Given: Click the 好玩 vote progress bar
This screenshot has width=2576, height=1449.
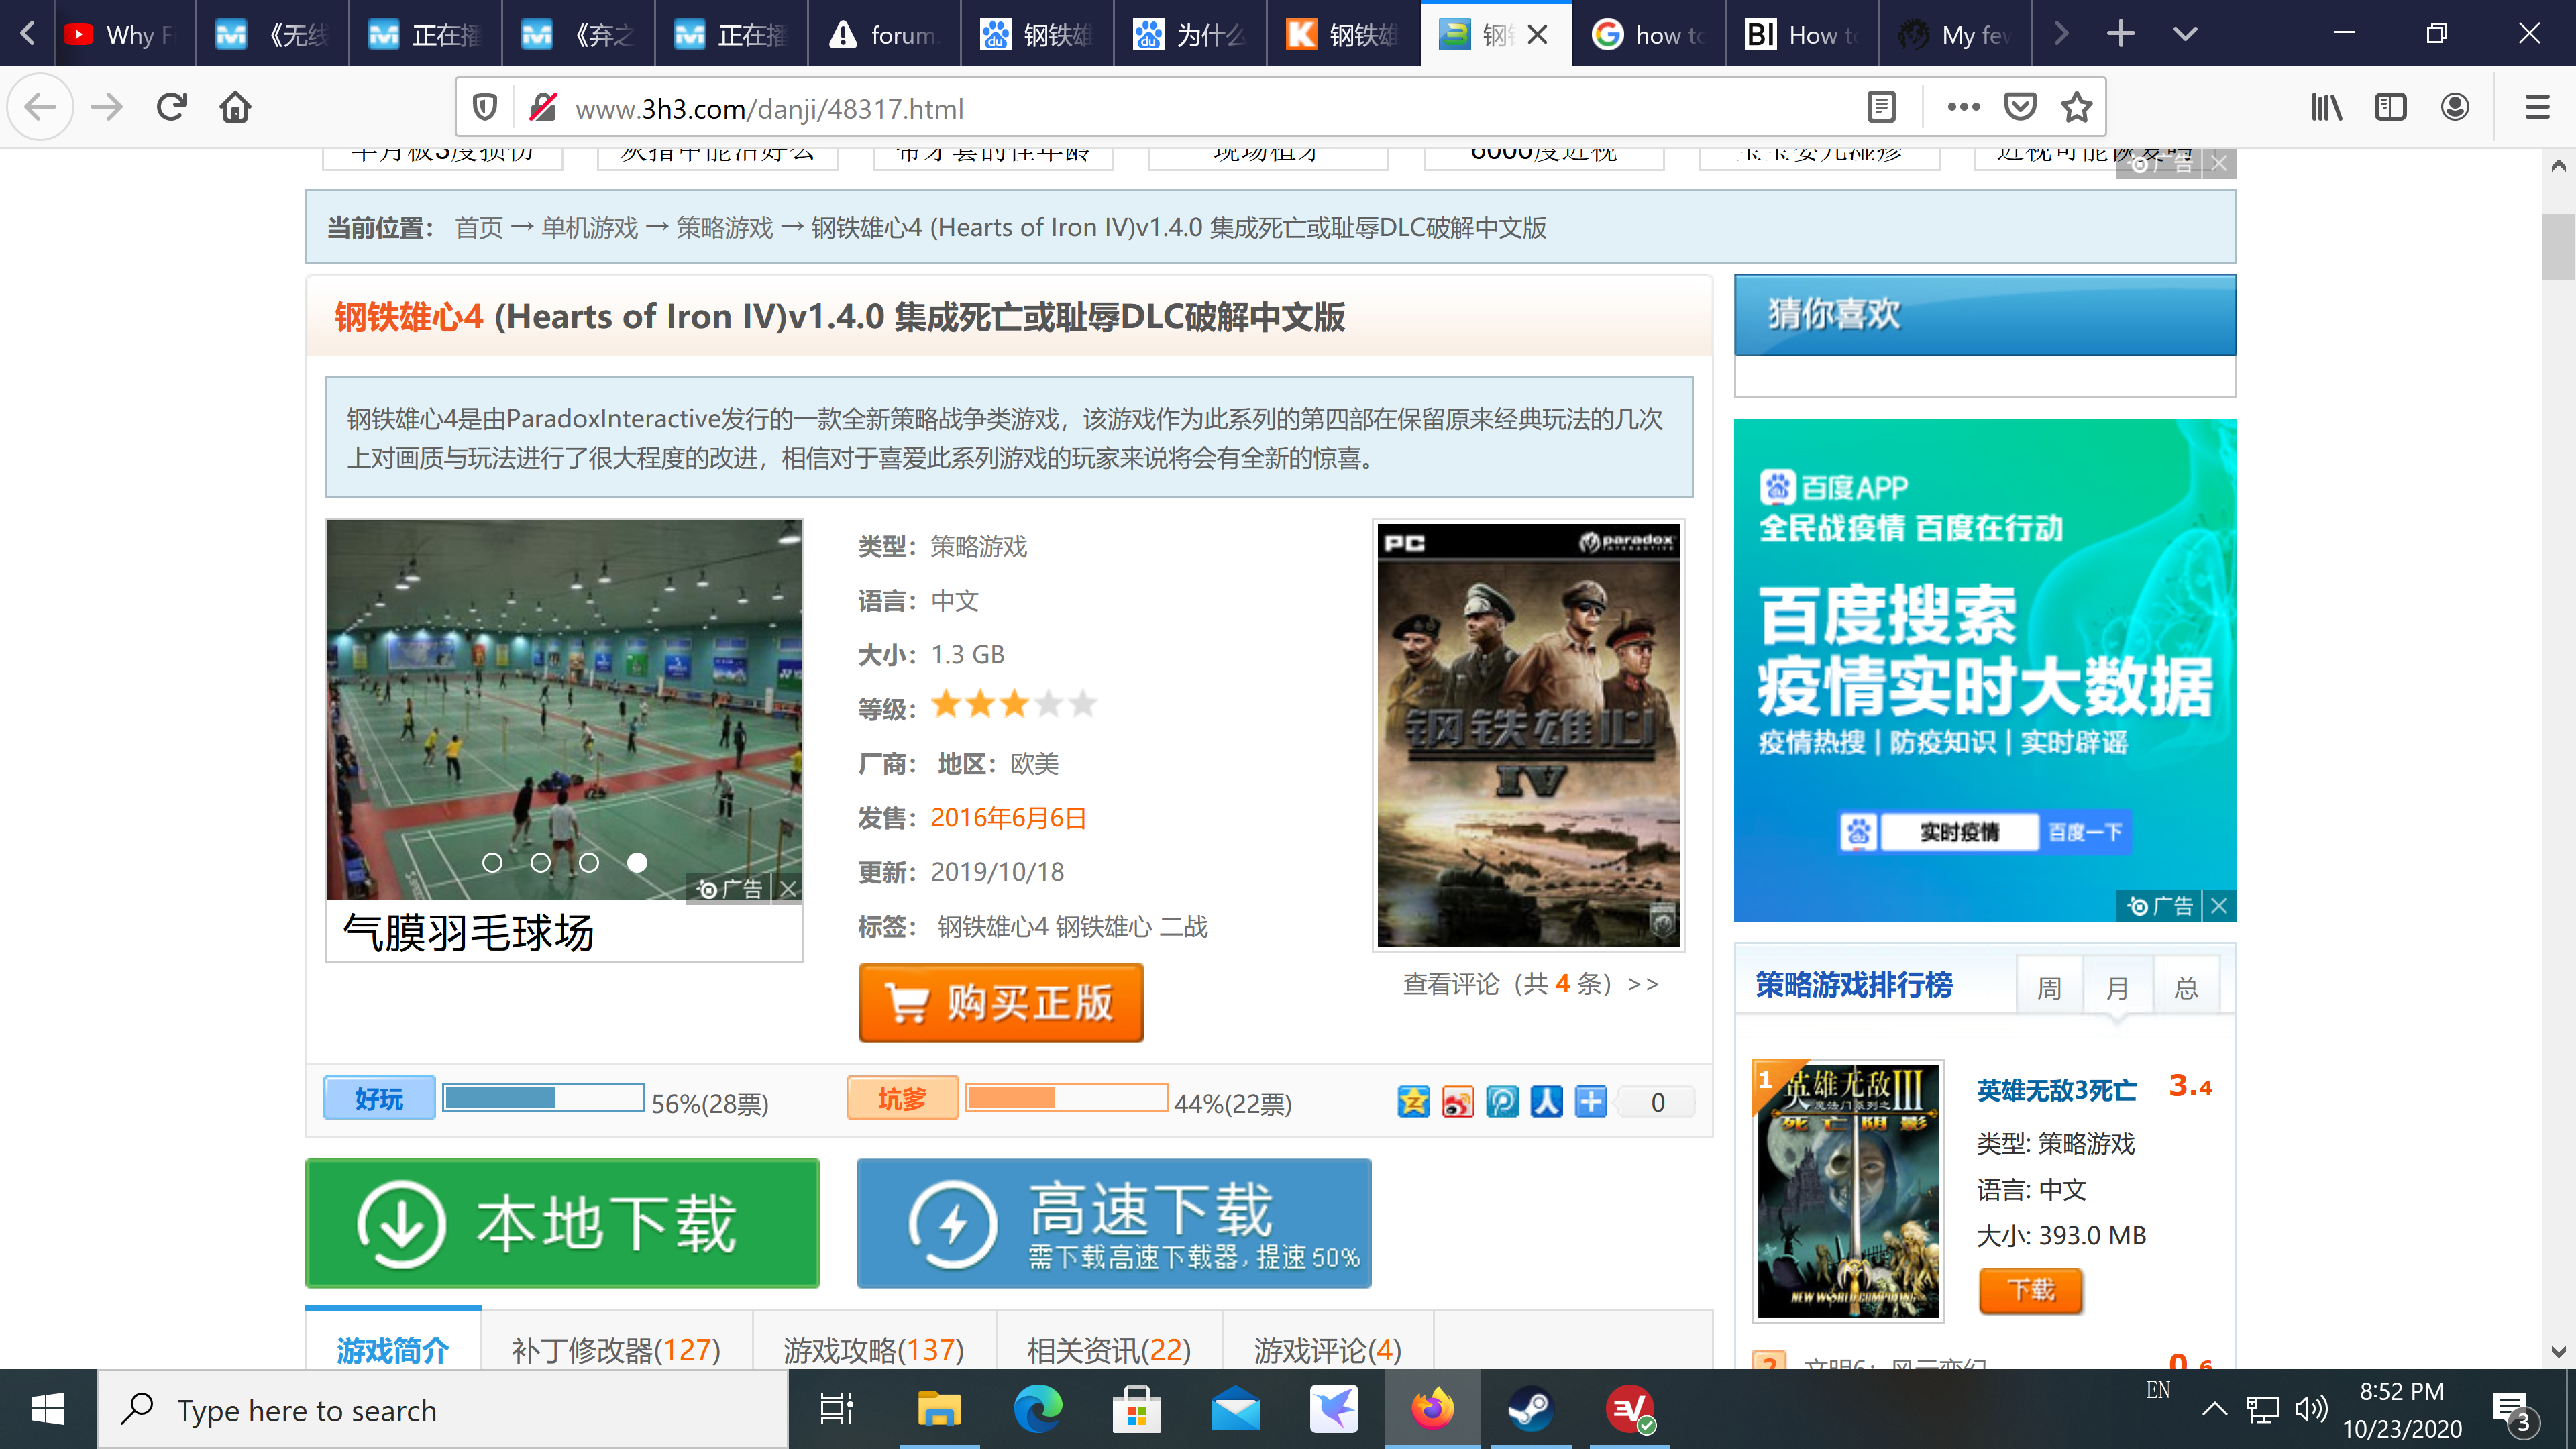Looking at the screenshot, I should (543, 1099).
